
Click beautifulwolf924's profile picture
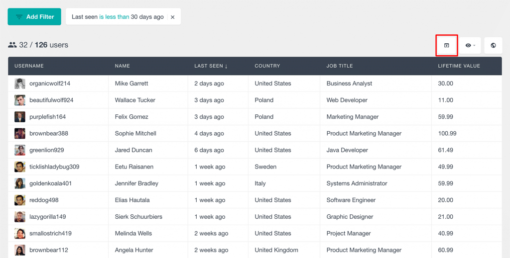pos(20,100)
